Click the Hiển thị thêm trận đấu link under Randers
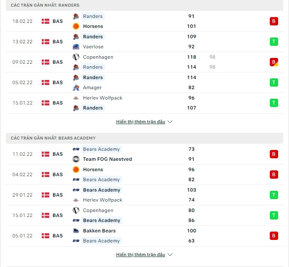The height and width of the screenshot is (267, 289). click(140, 122)
